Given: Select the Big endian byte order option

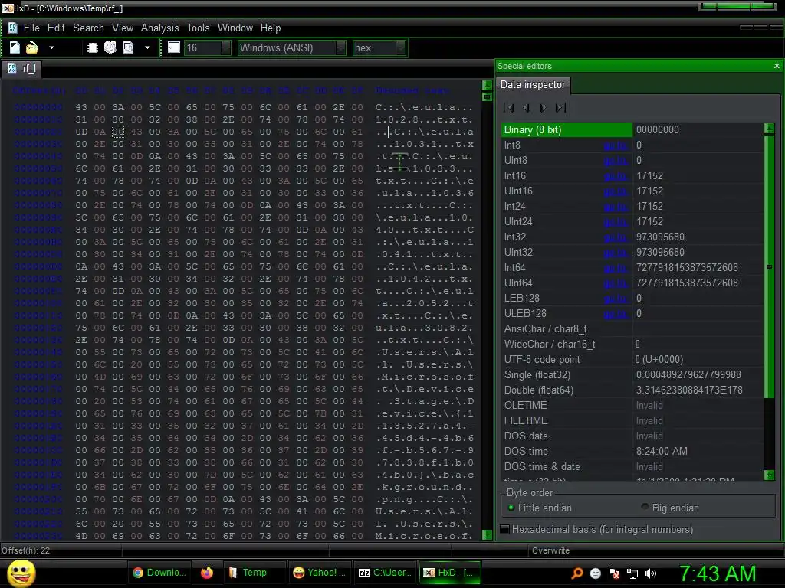Looking at the screenshot, I should click(x=670, y=508).
